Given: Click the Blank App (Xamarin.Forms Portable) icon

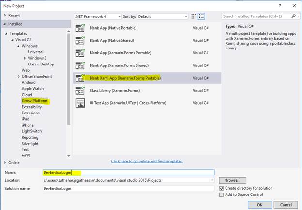Looking at the screenshot, I should point(80,53).
